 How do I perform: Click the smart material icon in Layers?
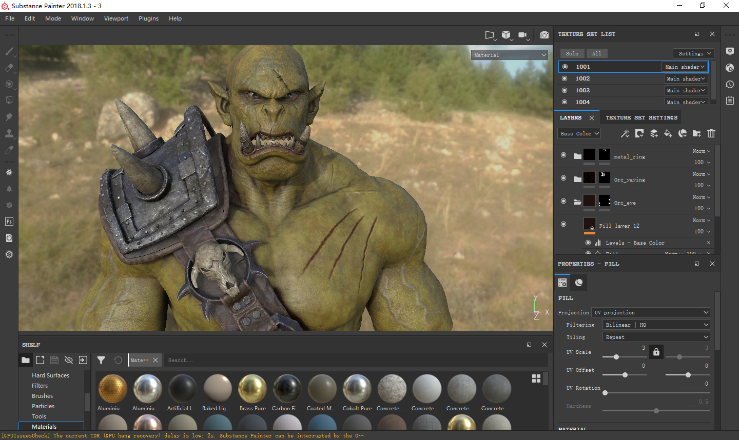coord(683,133)
